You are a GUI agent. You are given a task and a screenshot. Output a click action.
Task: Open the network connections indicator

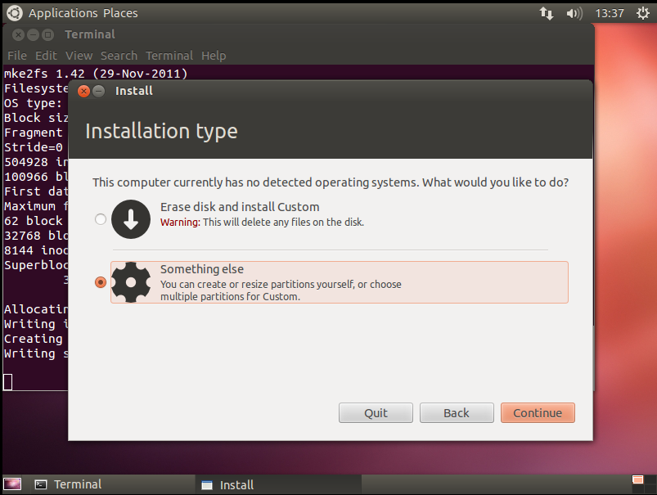(x=547, y=13)
